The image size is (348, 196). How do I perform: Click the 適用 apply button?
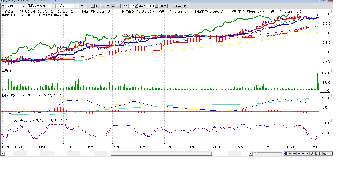tap(163, 6)
